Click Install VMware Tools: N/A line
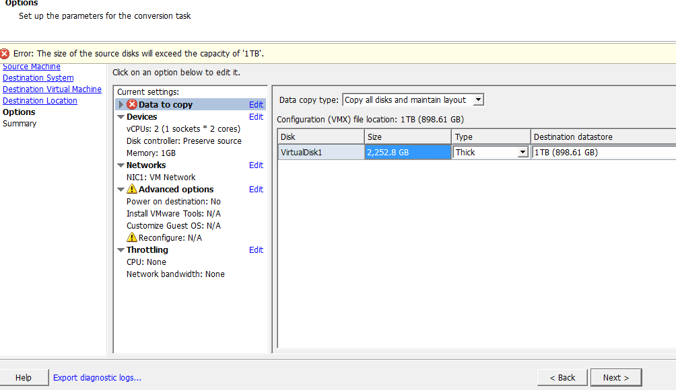Image resolution: width=676 pixels, height=390 pixels. click(173, 214)
